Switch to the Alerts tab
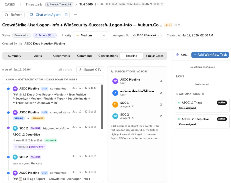231x183 pixels. pos(38,56)
